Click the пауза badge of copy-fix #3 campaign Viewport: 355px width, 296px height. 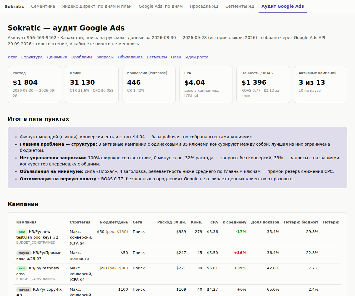tap(24, 289)
